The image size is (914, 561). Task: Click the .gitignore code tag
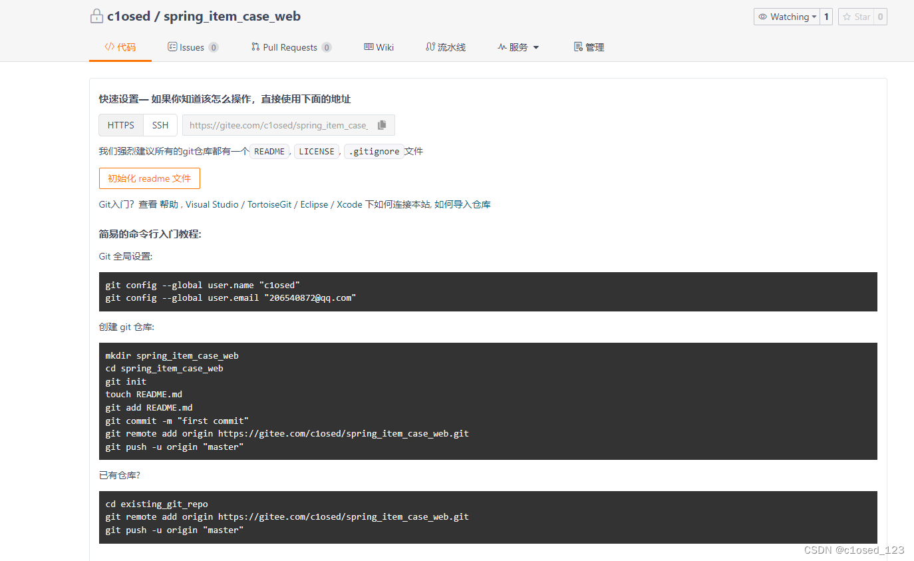click(x=374, y=152)
